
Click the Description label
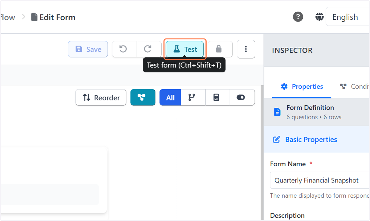click(x=287, y=215)
